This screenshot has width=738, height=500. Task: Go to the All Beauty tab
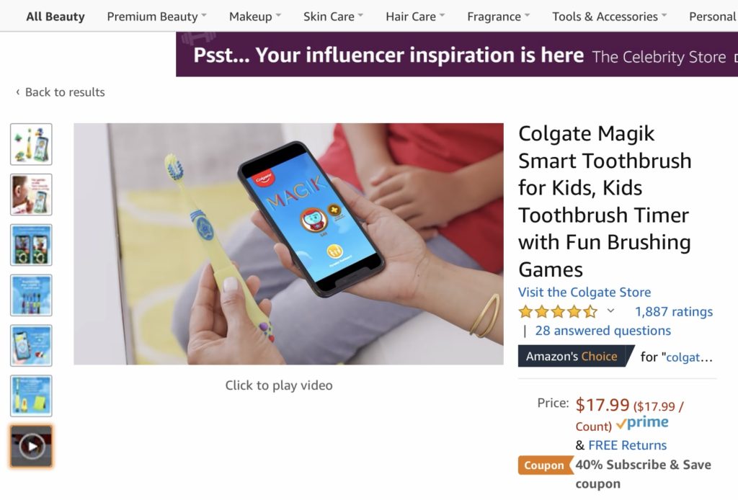[x=55, y=17]
